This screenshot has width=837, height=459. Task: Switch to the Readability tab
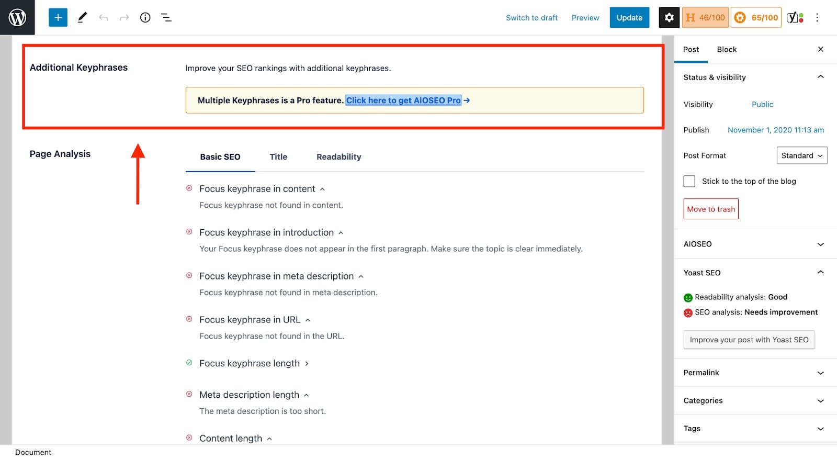pyautogui.click(x=338, y=156)
